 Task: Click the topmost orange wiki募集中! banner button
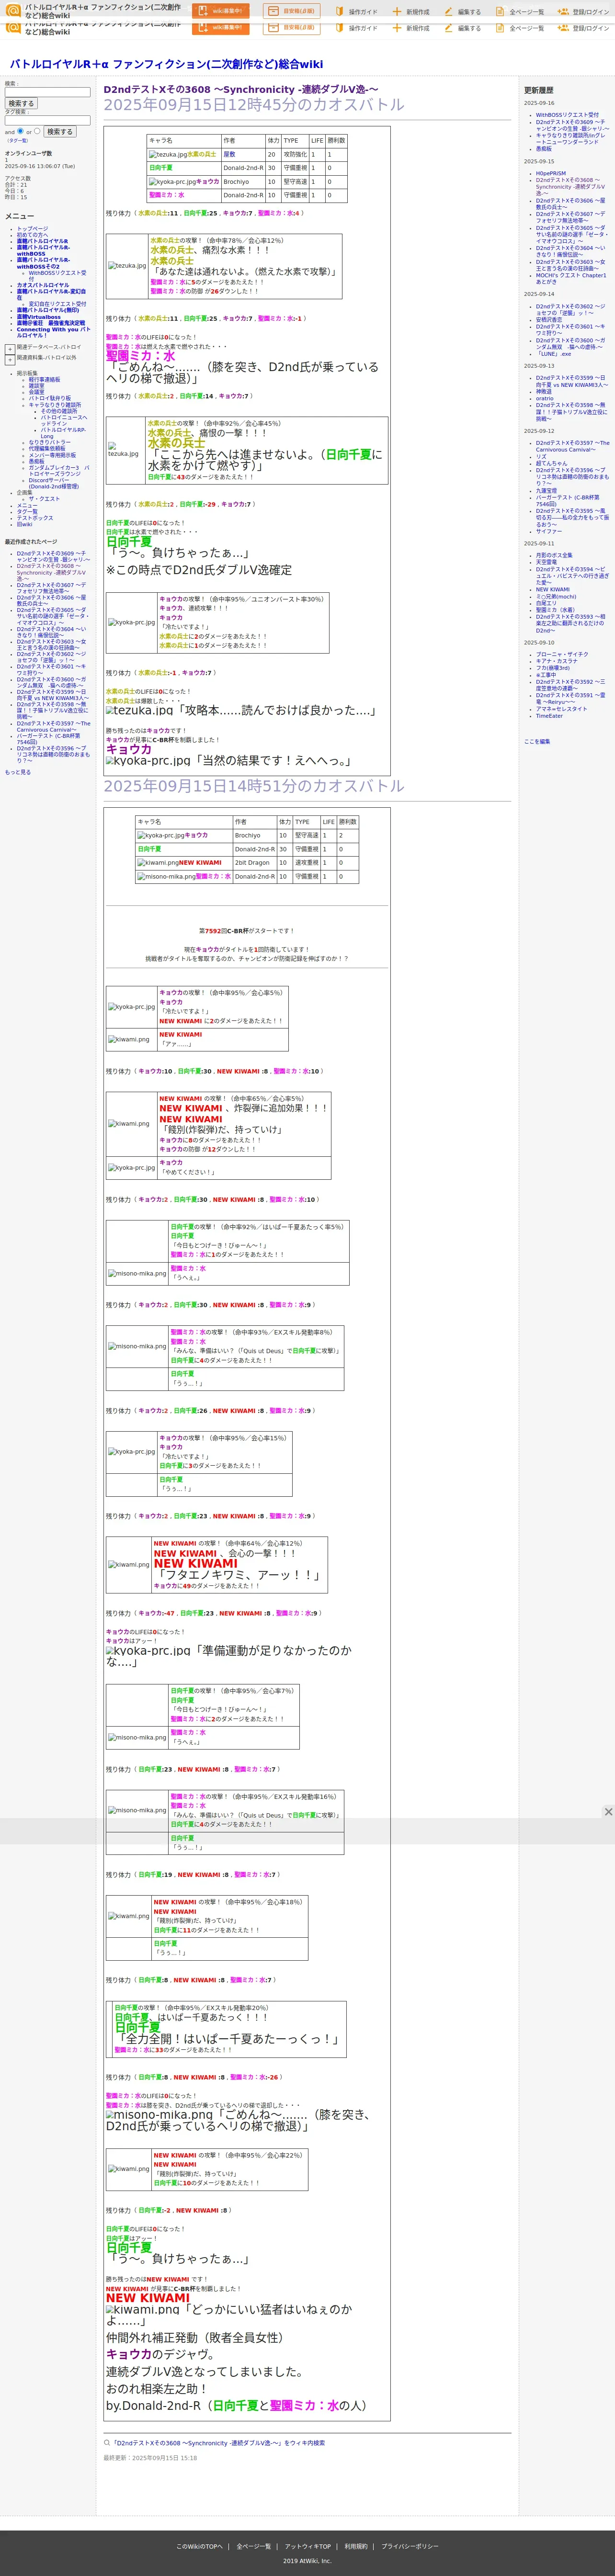[220, 11]
